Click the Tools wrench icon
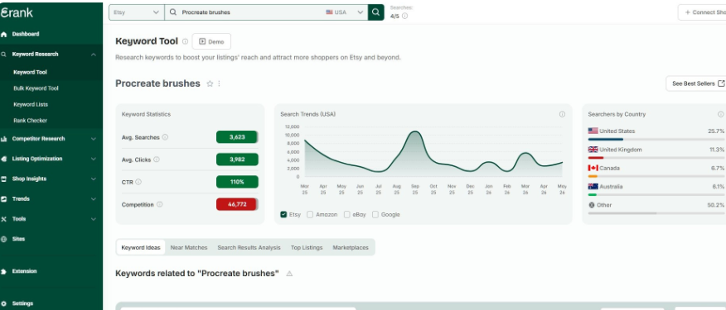The width and height of the screenshot is (726, 310). pos(4,219)
